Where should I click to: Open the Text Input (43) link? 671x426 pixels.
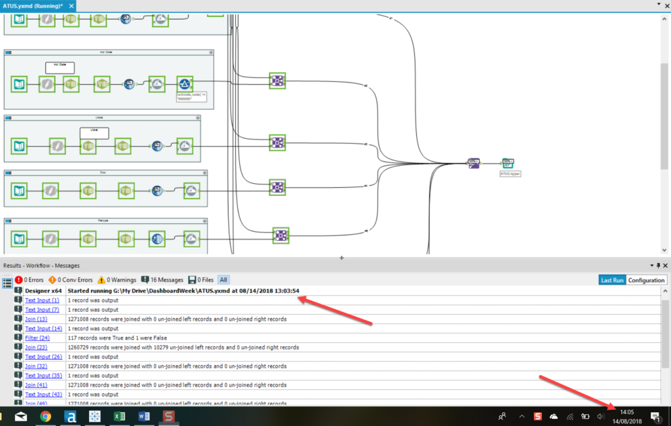[43, 395]
